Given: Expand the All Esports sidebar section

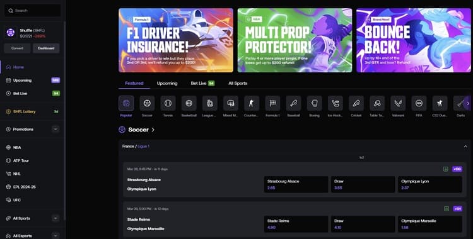Looking at the screenshot, I should click(55, 236).
